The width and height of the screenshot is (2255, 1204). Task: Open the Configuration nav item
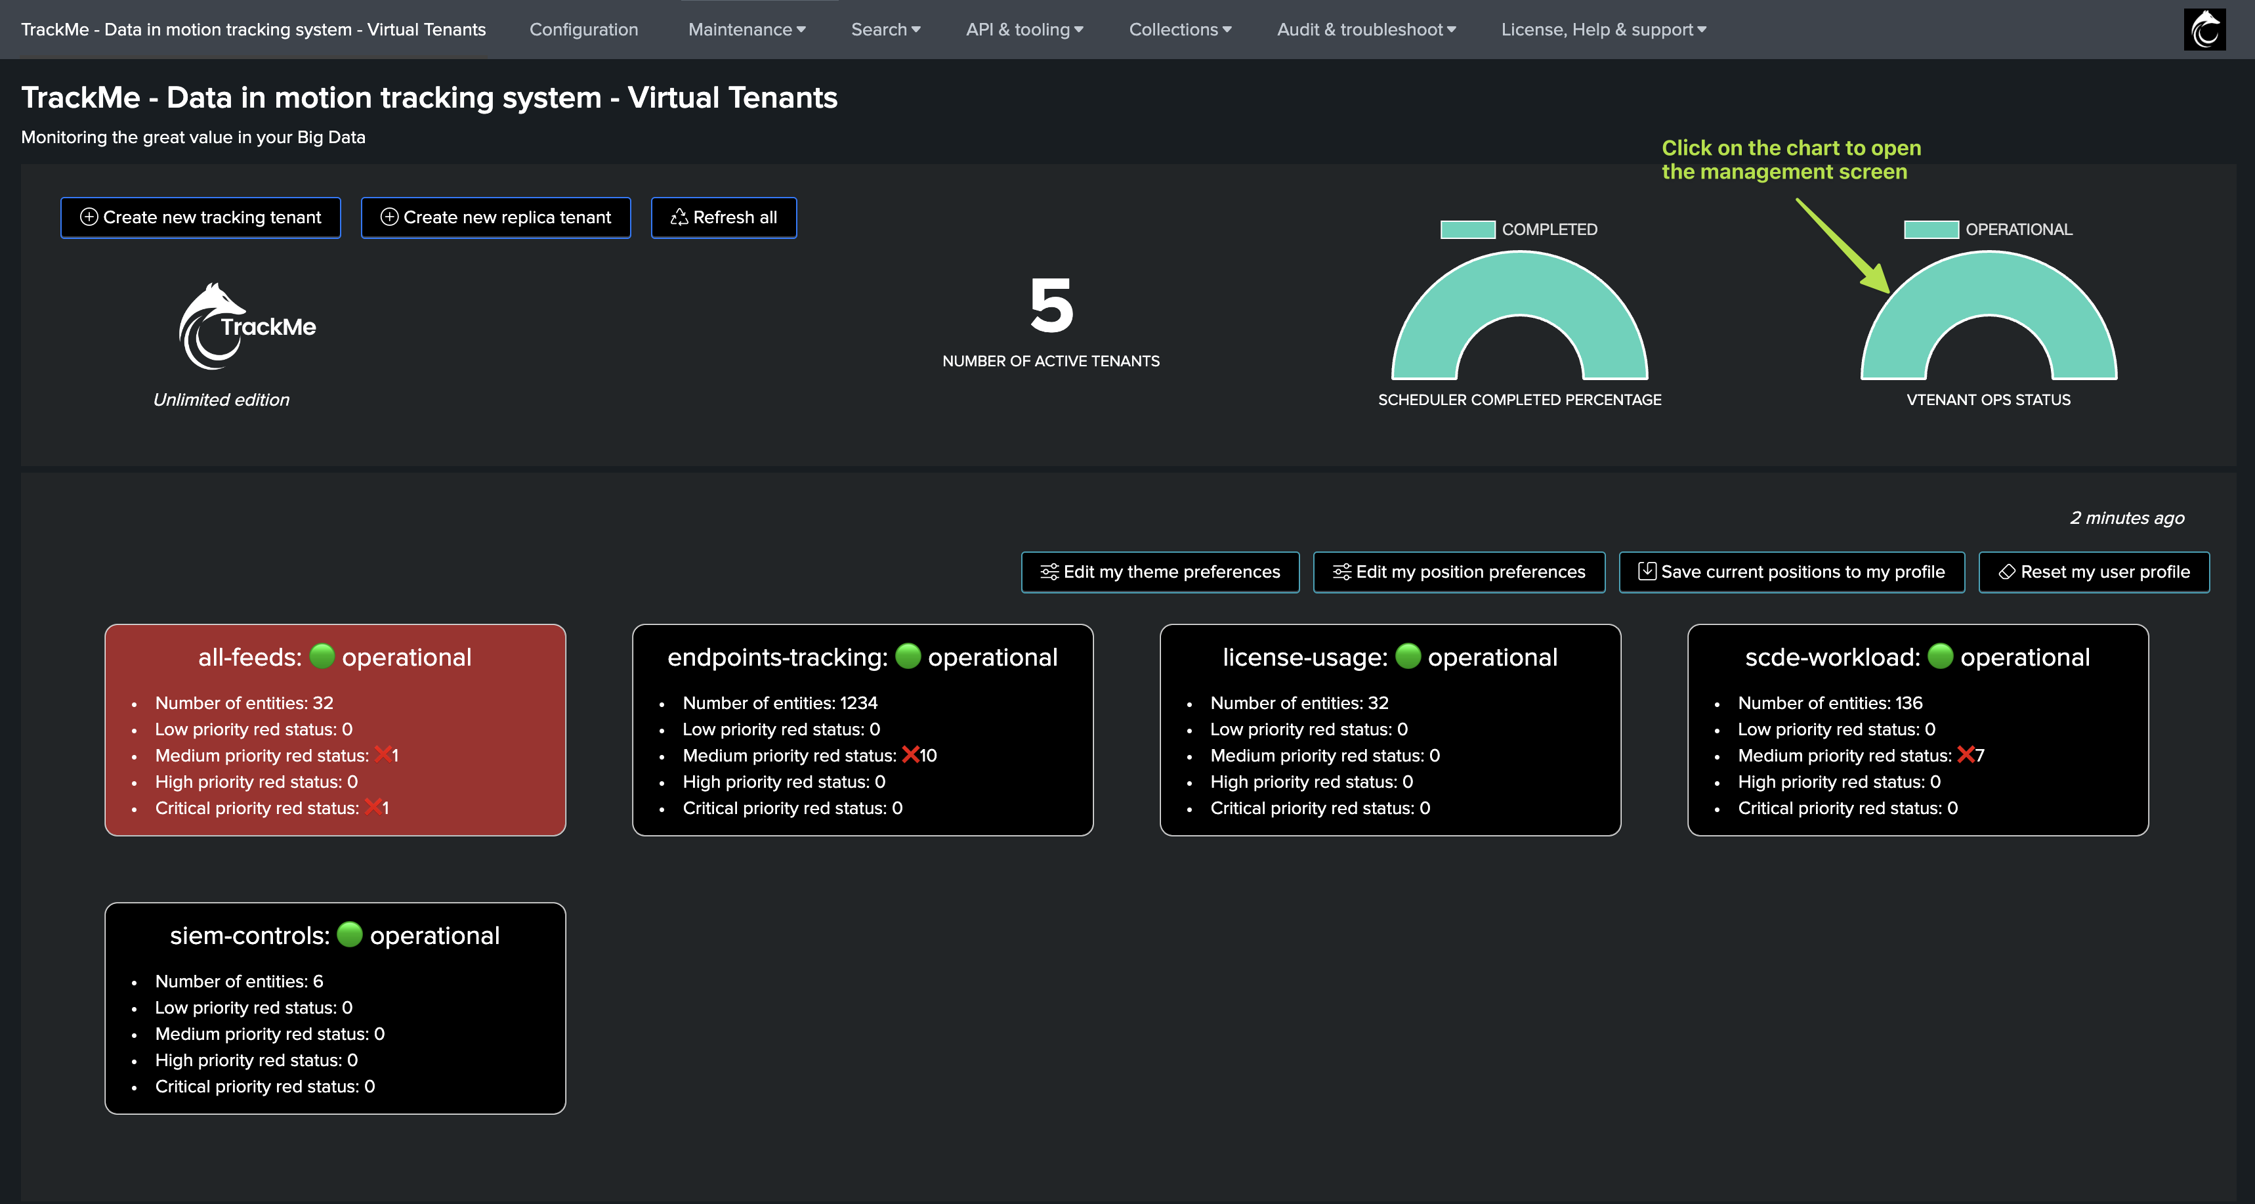[x=583, y=30]
